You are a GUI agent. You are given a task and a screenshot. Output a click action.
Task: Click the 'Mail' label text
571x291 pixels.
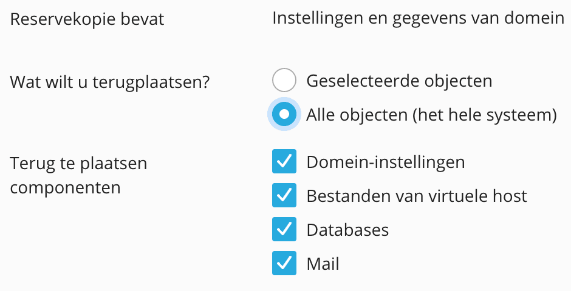click(323, 264)
